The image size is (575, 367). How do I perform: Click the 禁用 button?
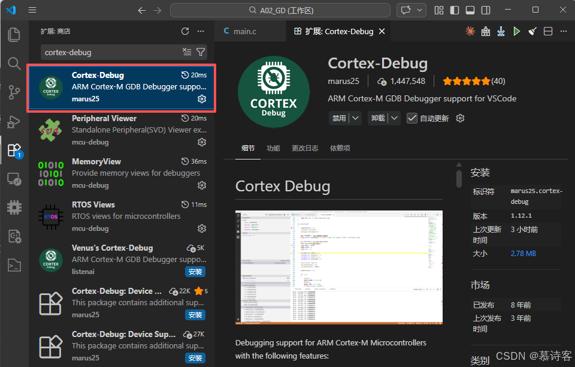point(339,118)
